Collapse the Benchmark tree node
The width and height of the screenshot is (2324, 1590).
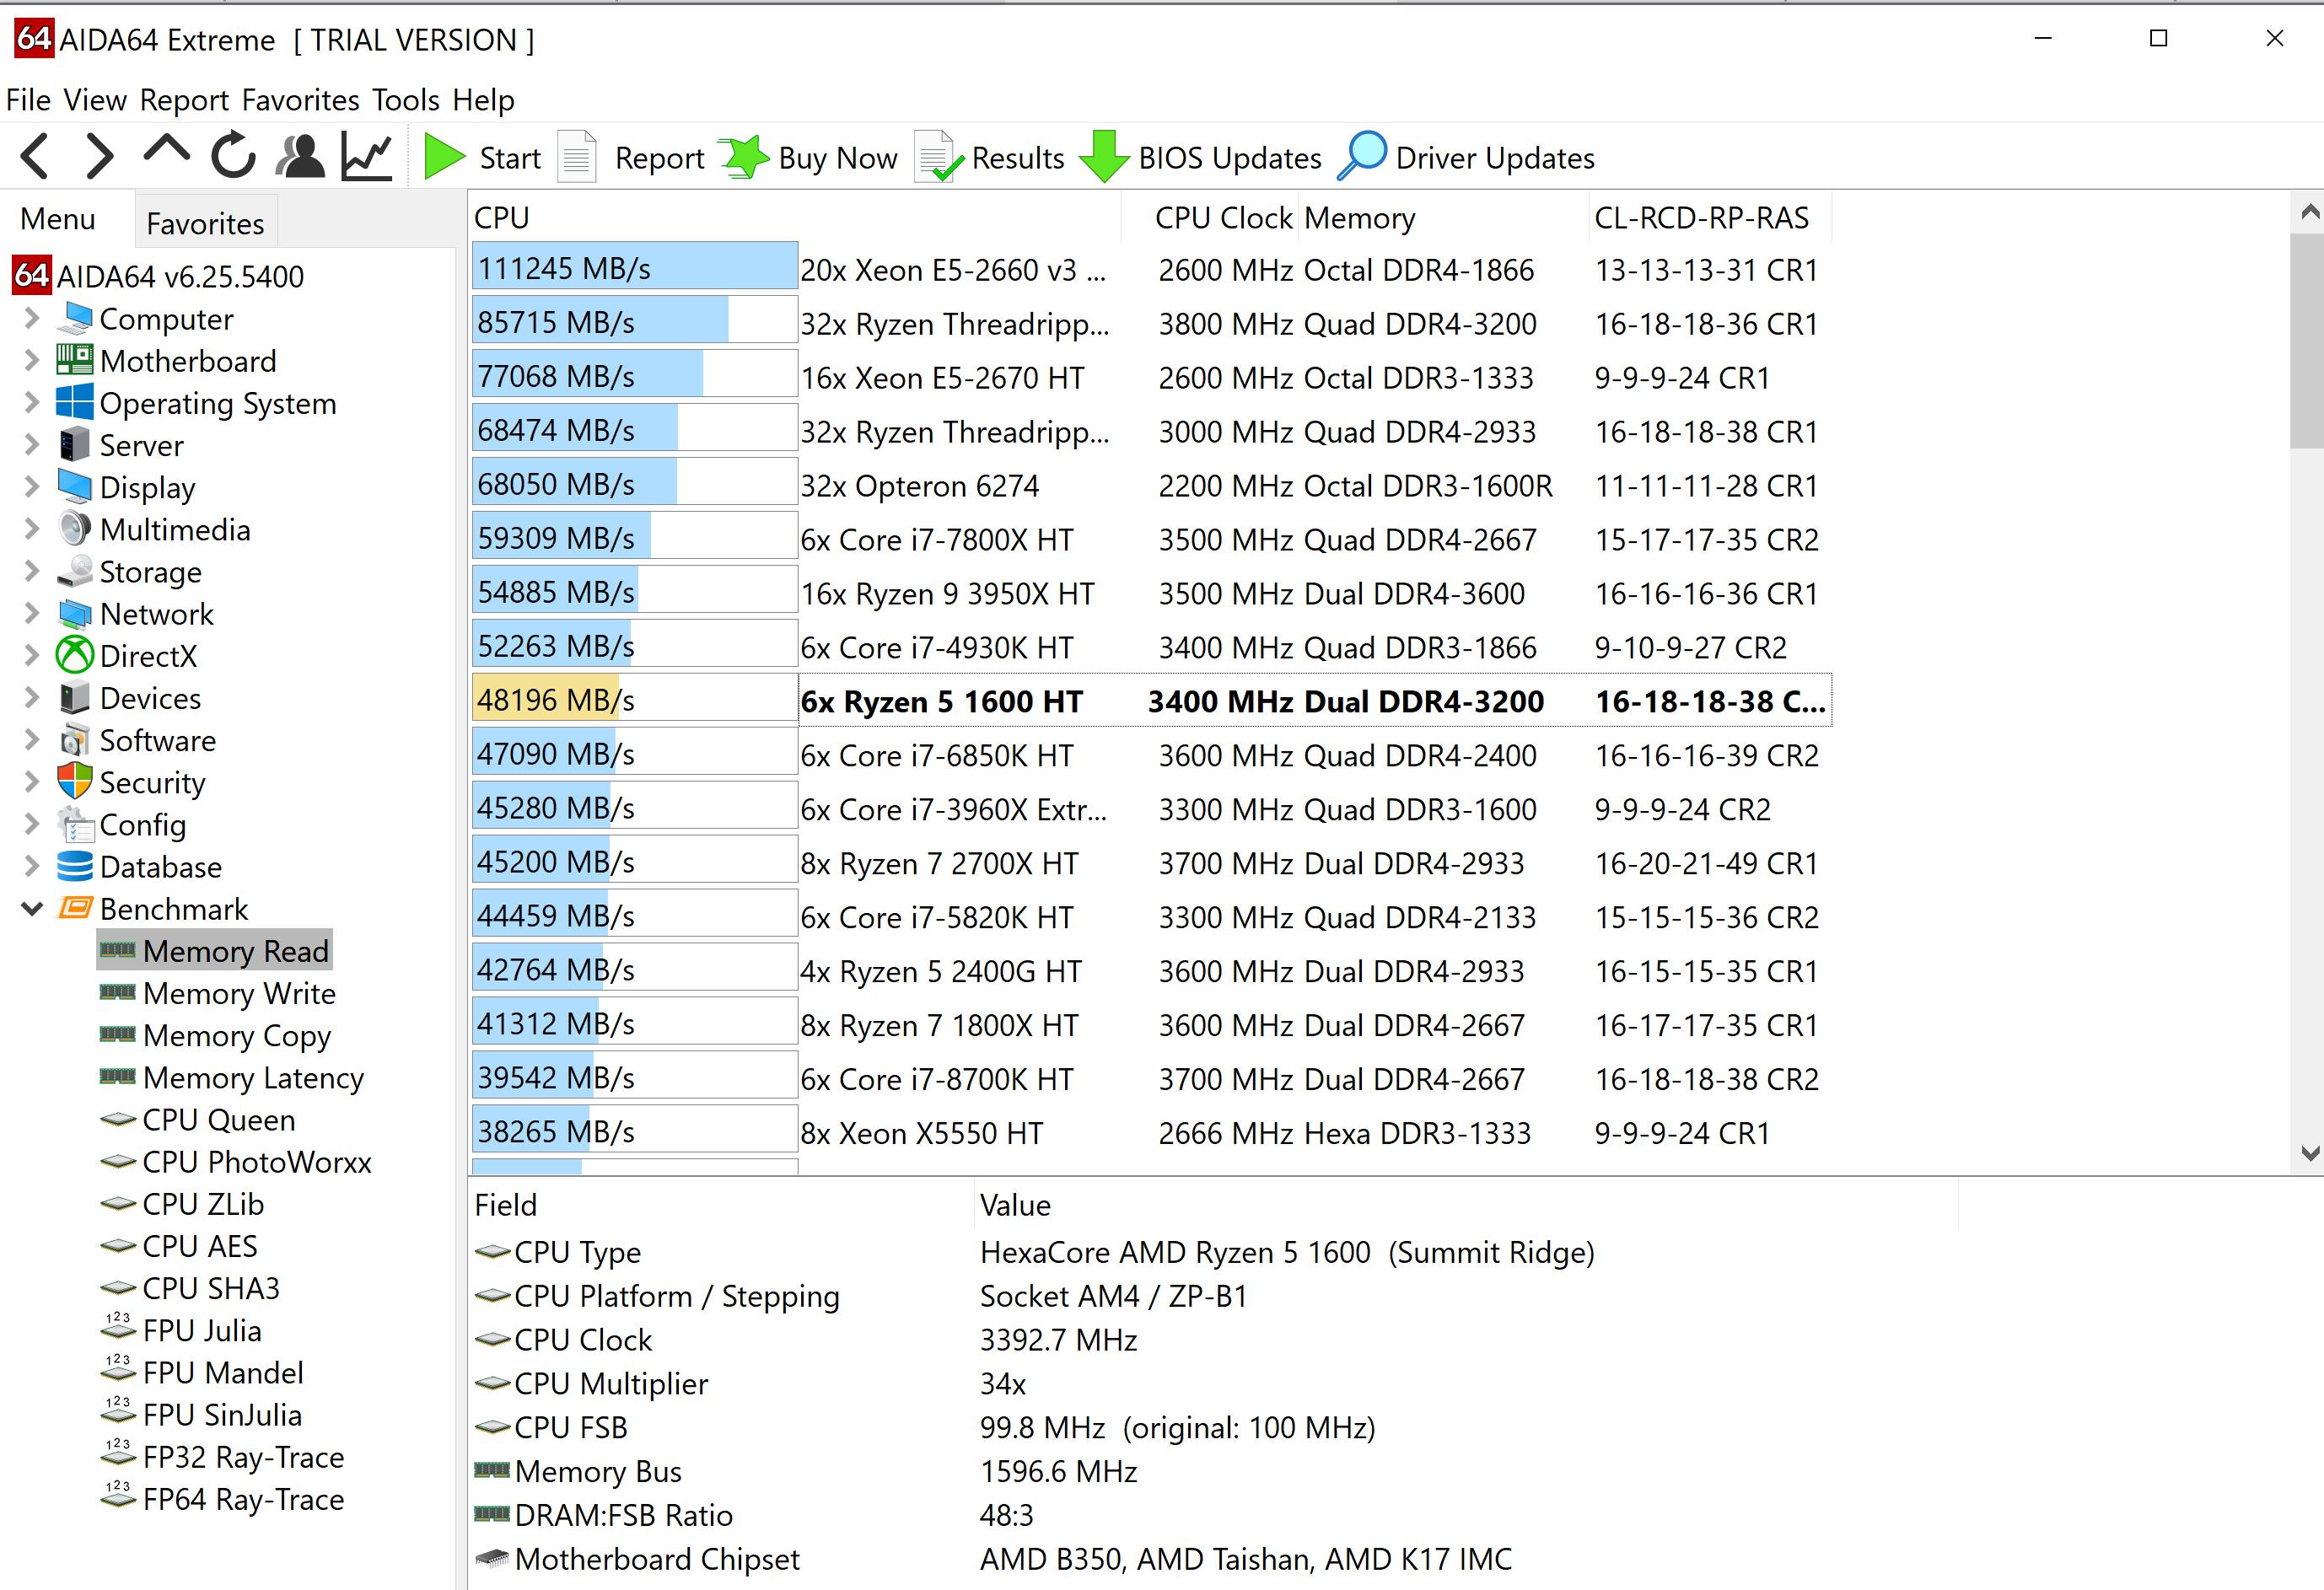(32, 909)
